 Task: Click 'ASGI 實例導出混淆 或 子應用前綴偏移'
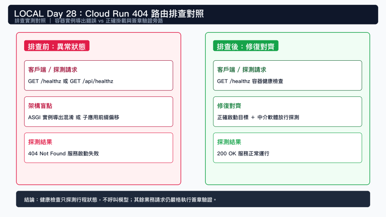(74, 118)
